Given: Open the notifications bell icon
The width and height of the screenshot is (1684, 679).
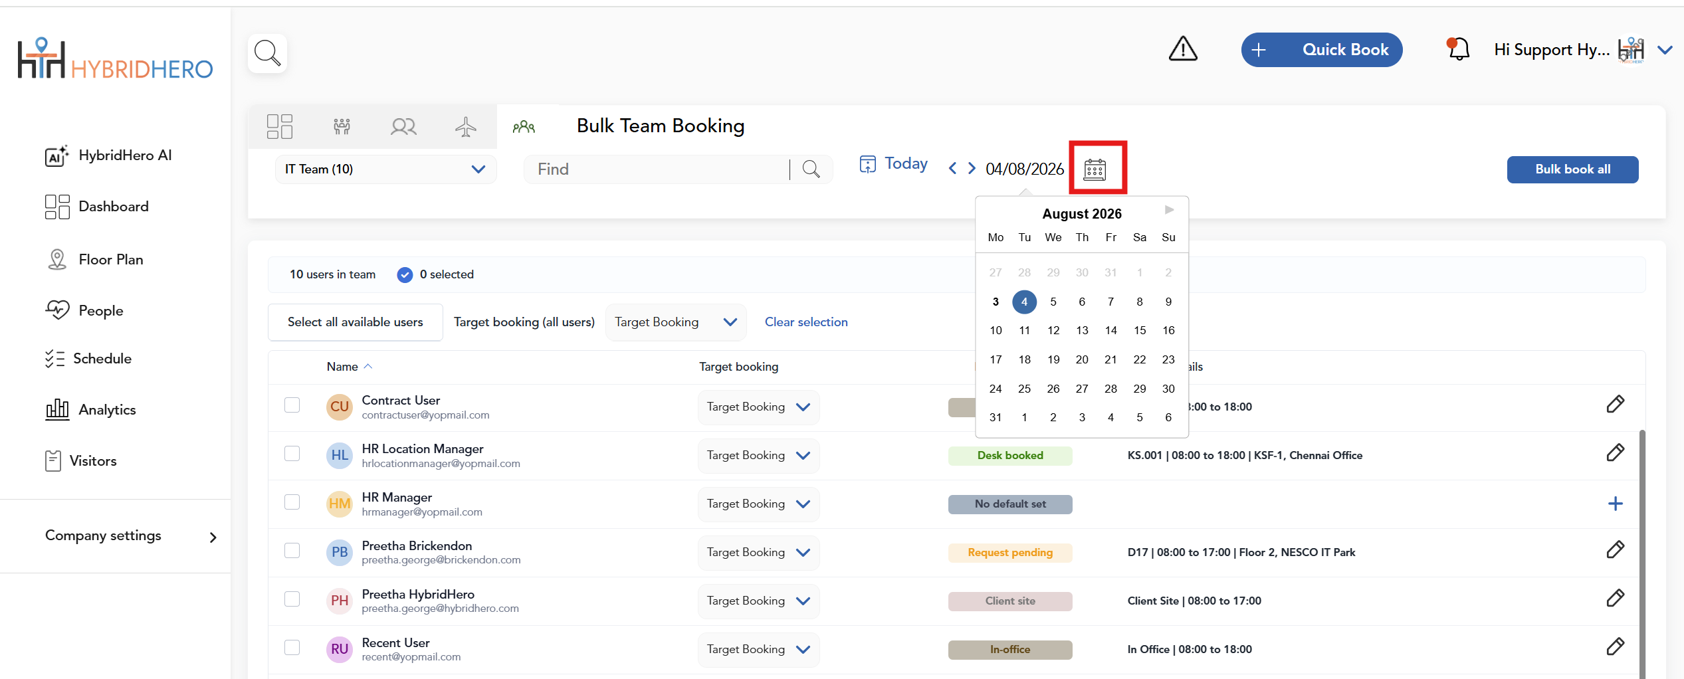Looking at the screenshot, I should click(x=1458, y=49).
